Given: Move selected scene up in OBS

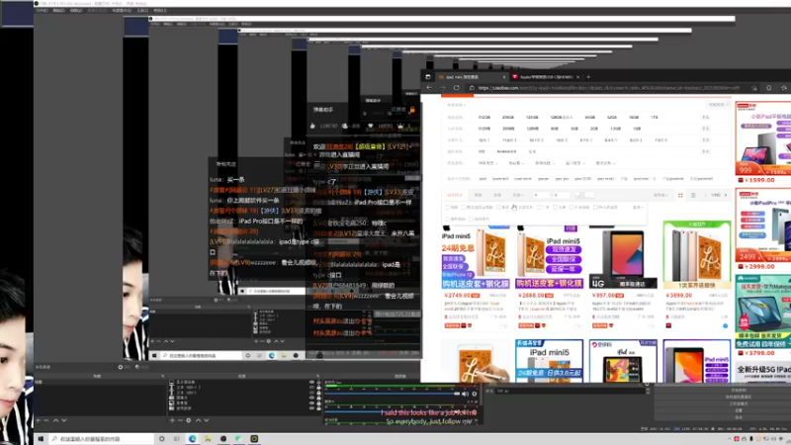Looking at the screenshot, I should [x=56, y=420].
